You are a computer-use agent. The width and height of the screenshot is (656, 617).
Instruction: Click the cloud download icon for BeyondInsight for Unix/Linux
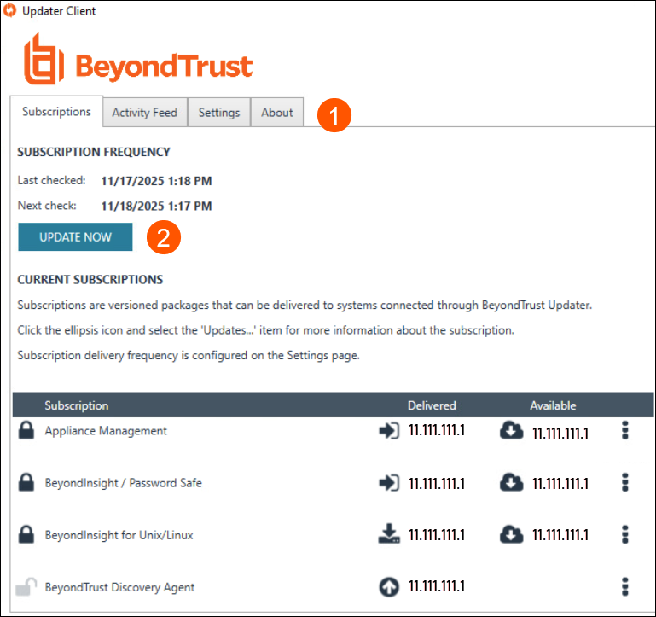click(511, 534)
